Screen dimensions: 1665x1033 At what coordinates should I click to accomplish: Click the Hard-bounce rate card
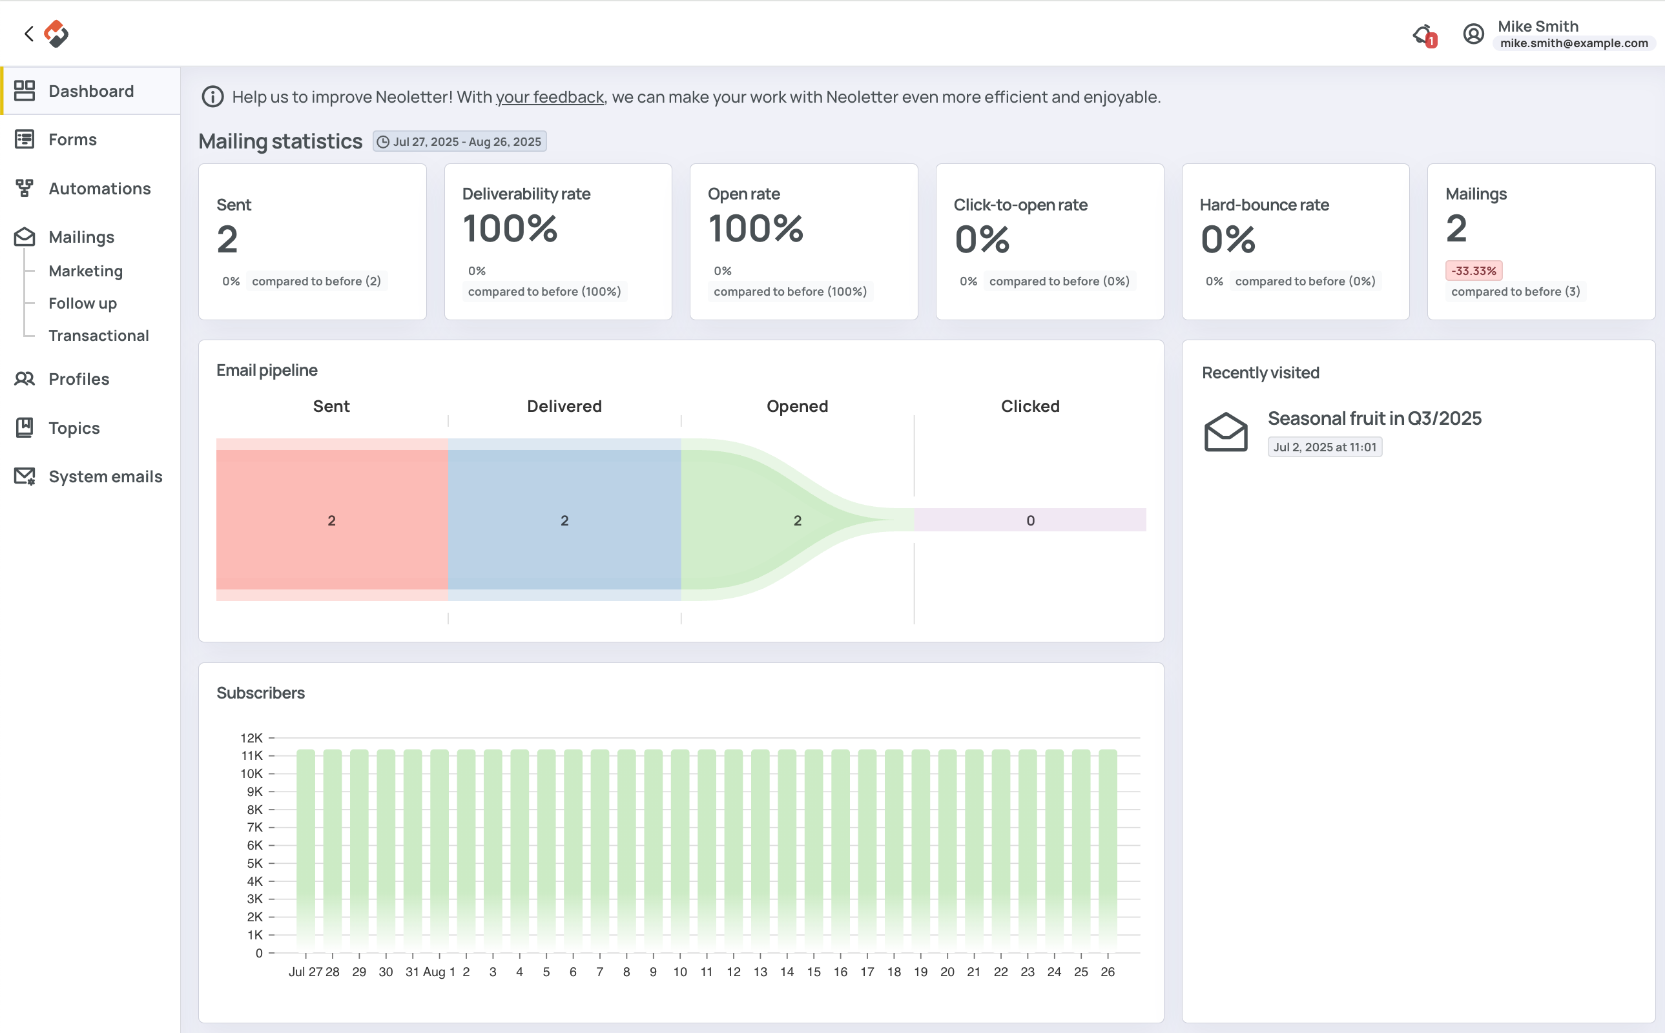pos(1296,241)
